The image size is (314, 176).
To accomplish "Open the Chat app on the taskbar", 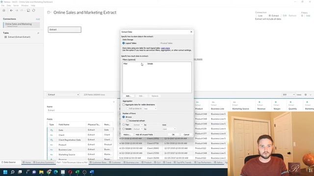I will pos(34,172).
